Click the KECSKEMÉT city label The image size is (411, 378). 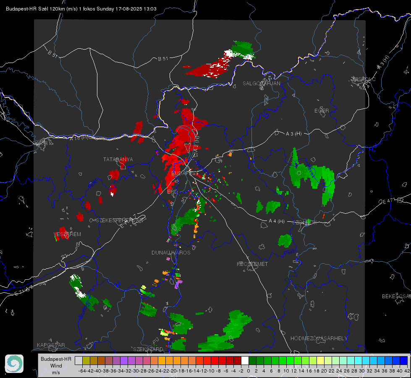(252, 264)
